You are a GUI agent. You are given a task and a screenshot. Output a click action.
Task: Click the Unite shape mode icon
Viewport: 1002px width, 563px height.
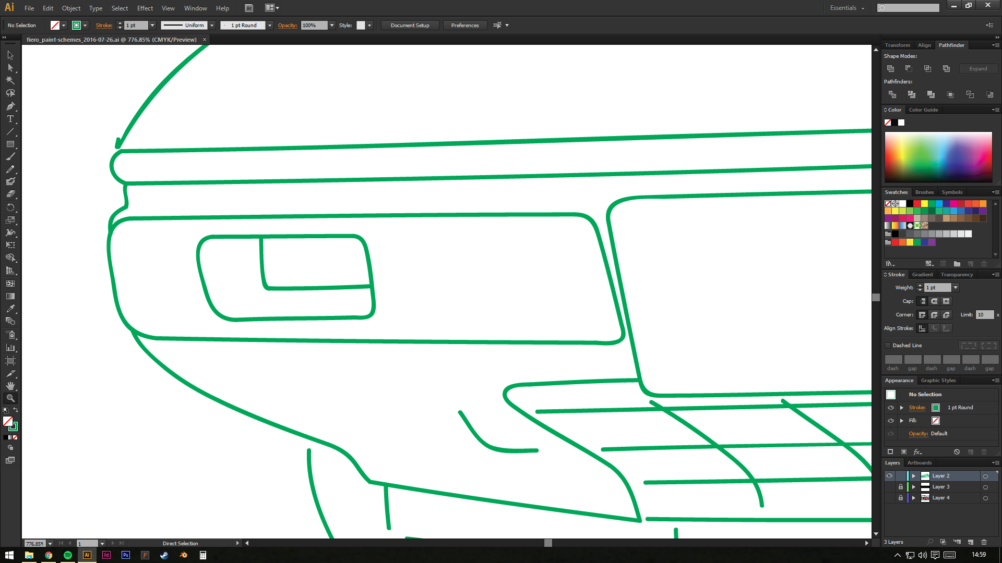(890, 68)
